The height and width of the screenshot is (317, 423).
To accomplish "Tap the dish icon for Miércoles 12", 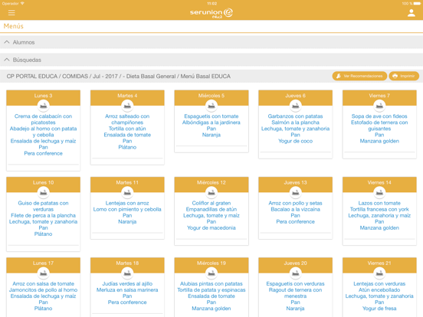I will coord(211,192).
